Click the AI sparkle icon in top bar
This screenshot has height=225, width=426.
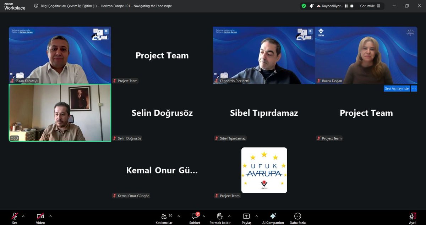[x=311, y=6]
